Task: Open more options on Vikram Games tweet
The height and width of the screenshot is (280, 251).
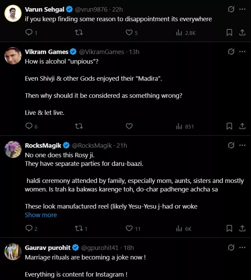Action: (242, 52)
